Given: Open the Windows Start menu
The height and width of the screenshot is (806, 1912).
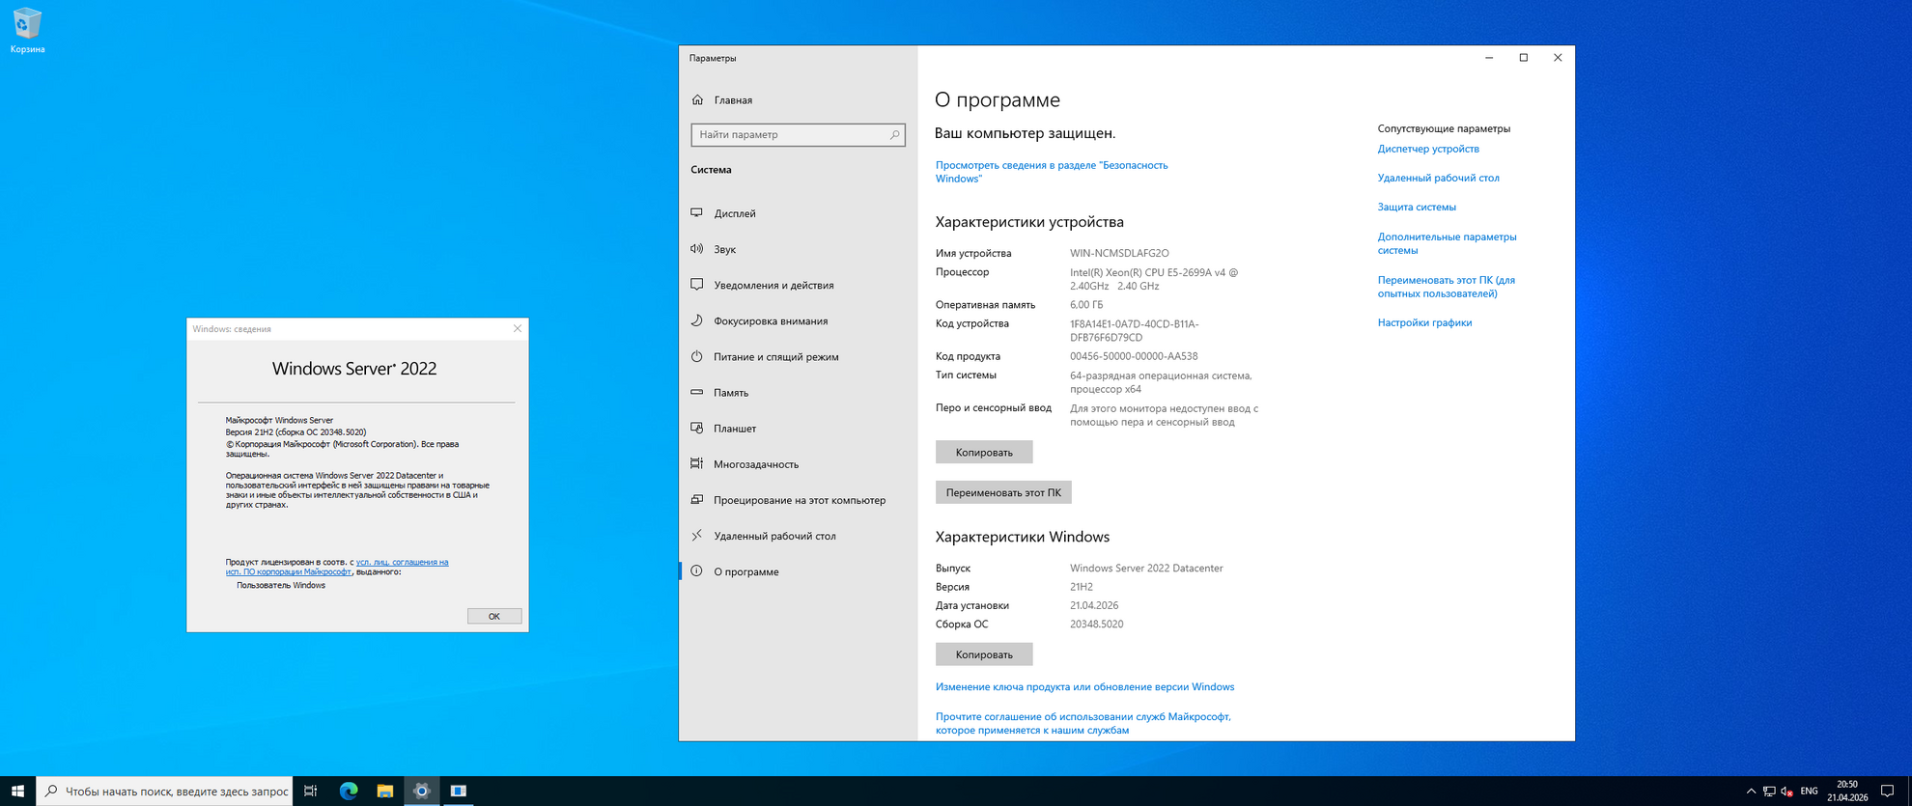Looking at the screenshot, I should 17,791.
